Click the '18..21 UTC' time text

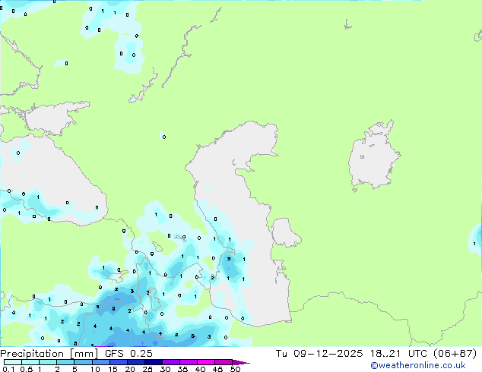[398, 354]
